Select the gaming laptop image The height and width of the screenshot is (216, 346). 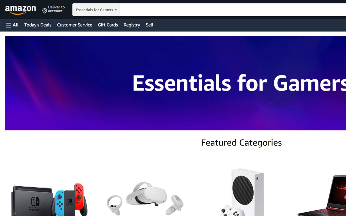(322, 195)
